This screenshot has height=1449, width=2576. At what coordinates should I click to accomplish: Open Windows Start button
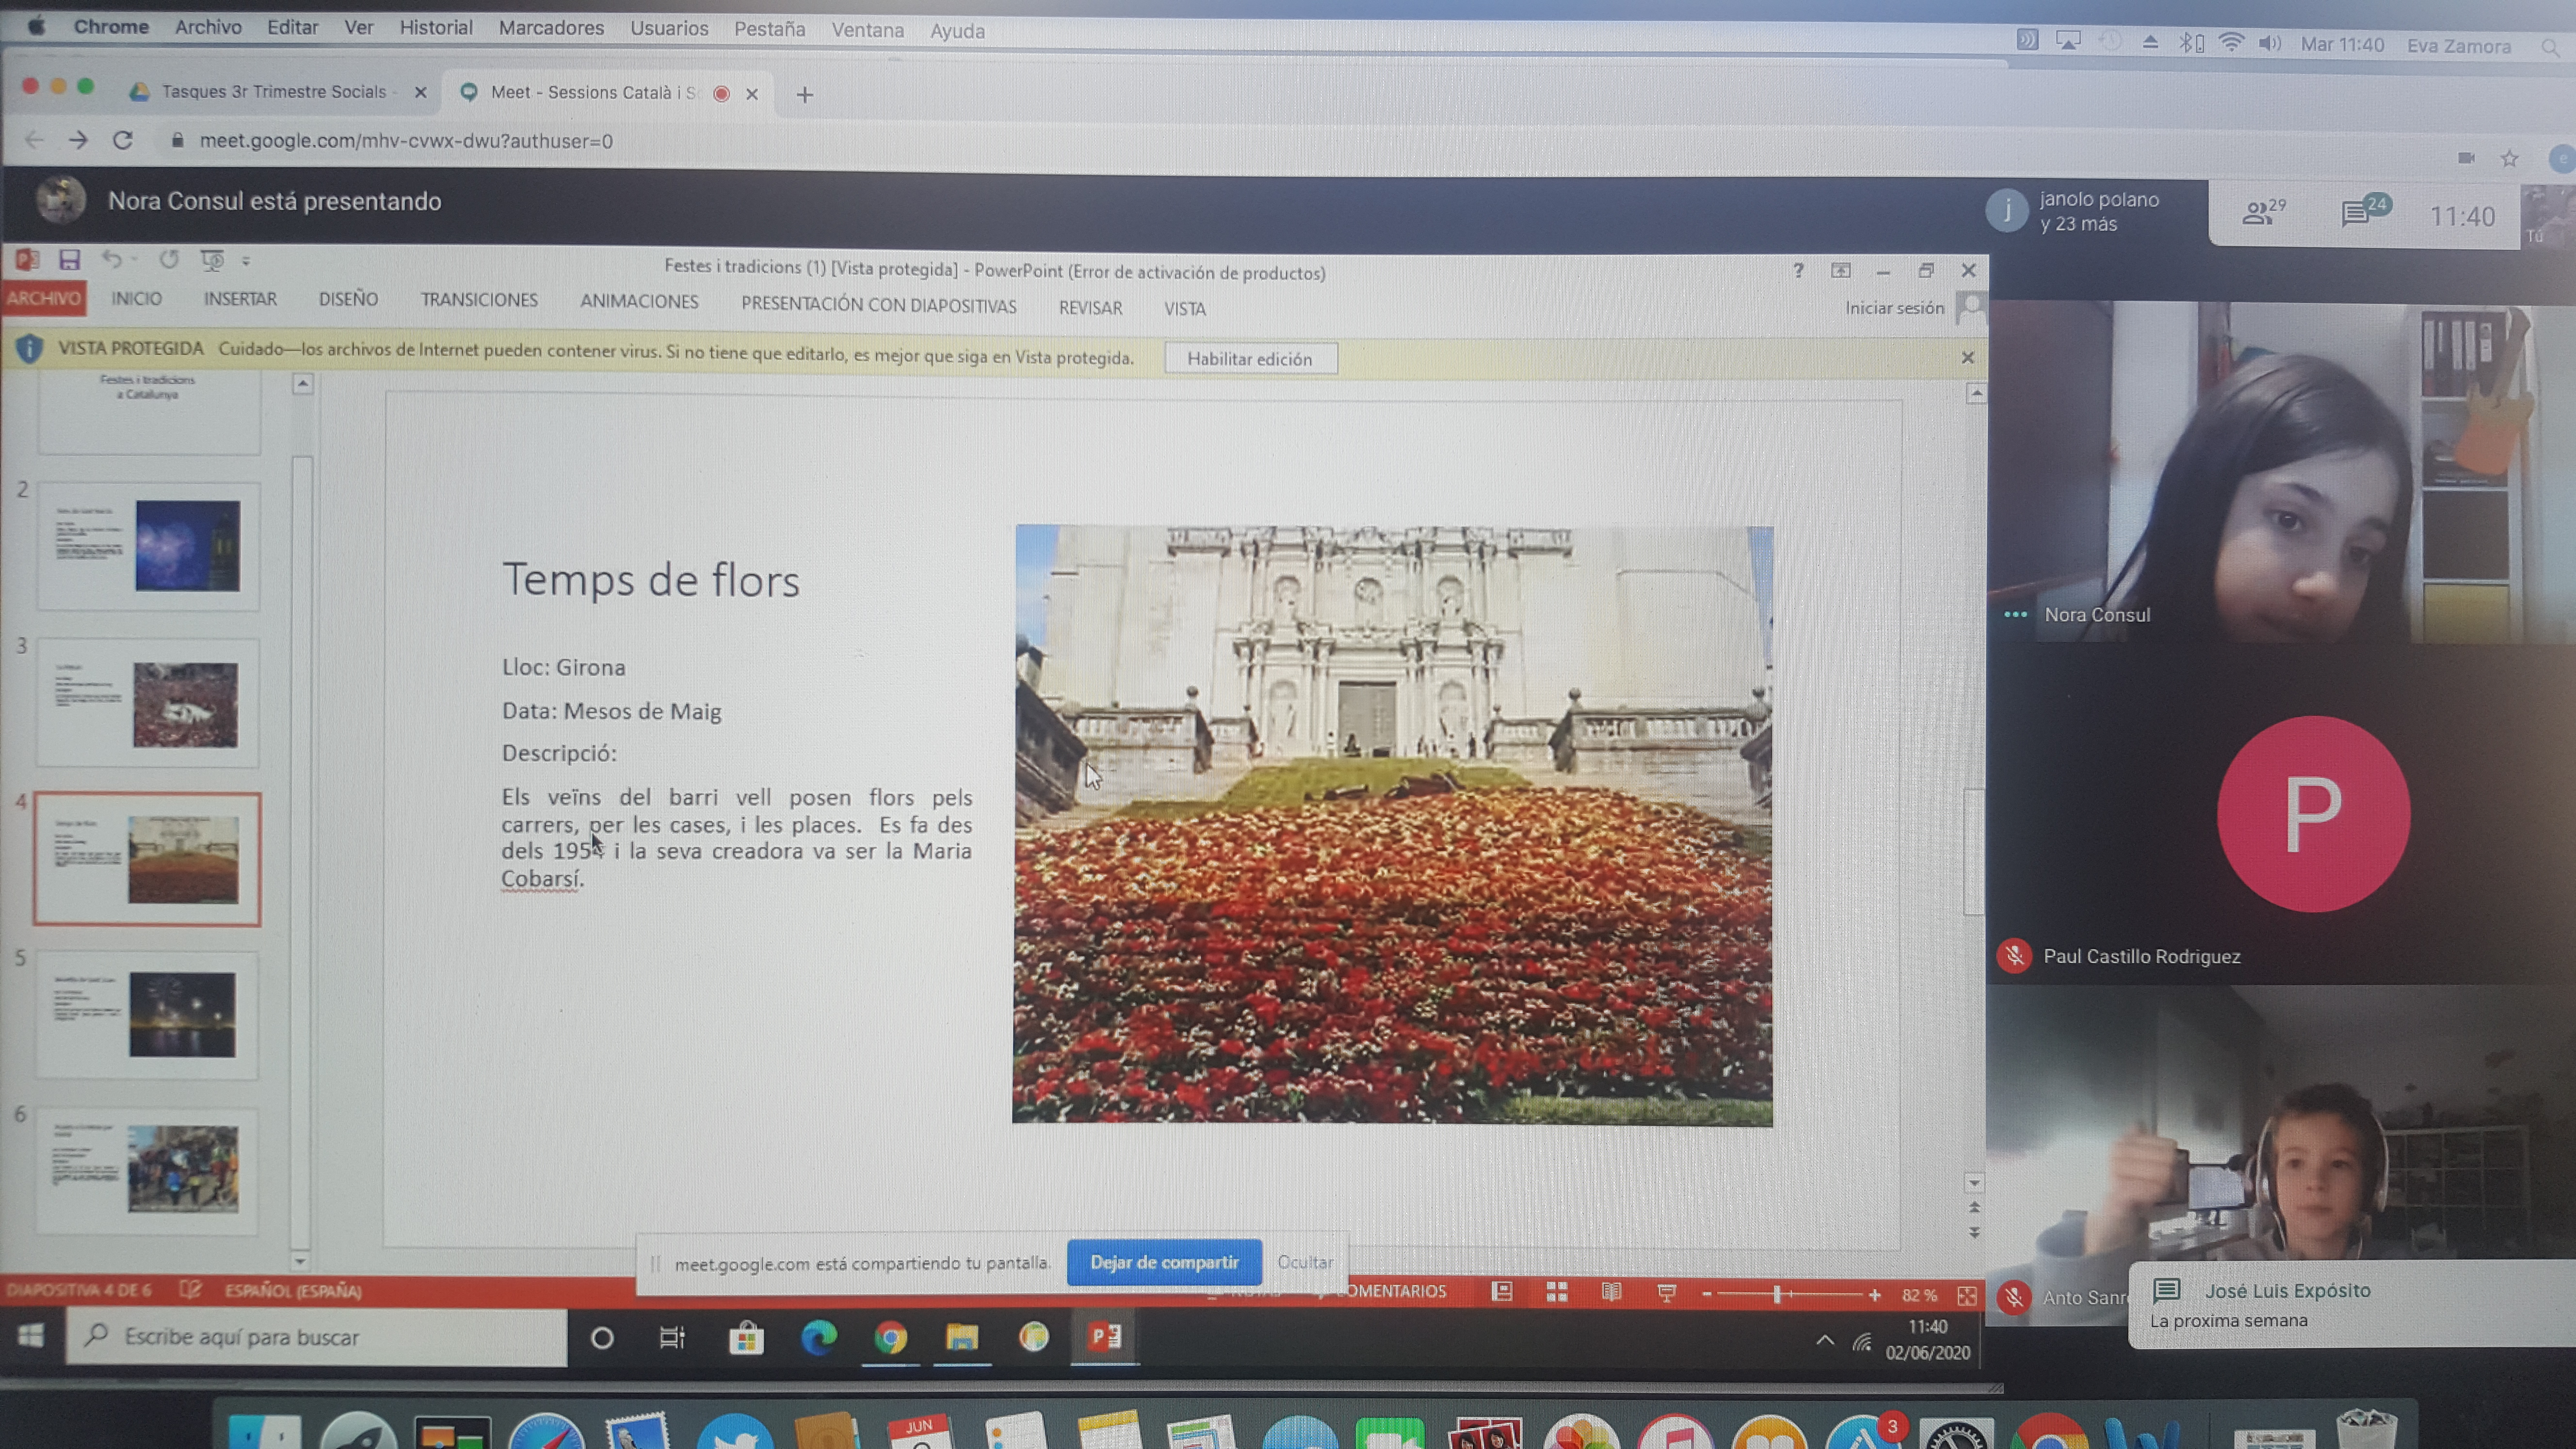coord(31,1336)
